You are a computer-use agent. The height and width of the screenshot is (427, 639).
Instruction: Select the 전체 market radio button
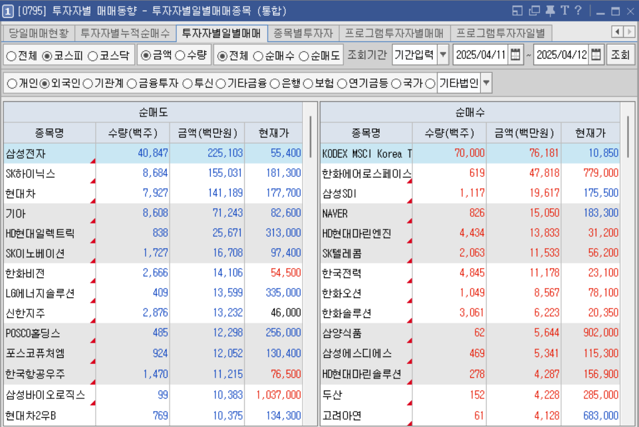click(x=11, y=56)
